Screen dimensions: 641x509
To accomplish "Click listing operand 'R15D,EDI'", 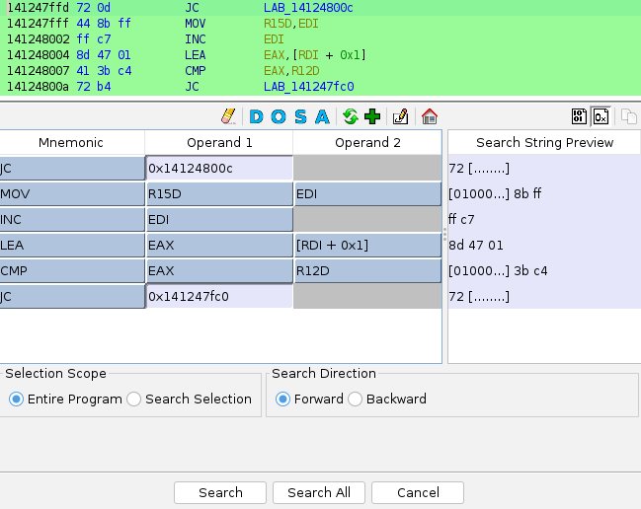I will 291,24.
